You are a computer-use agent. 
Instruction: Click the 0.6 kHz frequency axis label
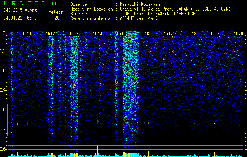[4, 149]
